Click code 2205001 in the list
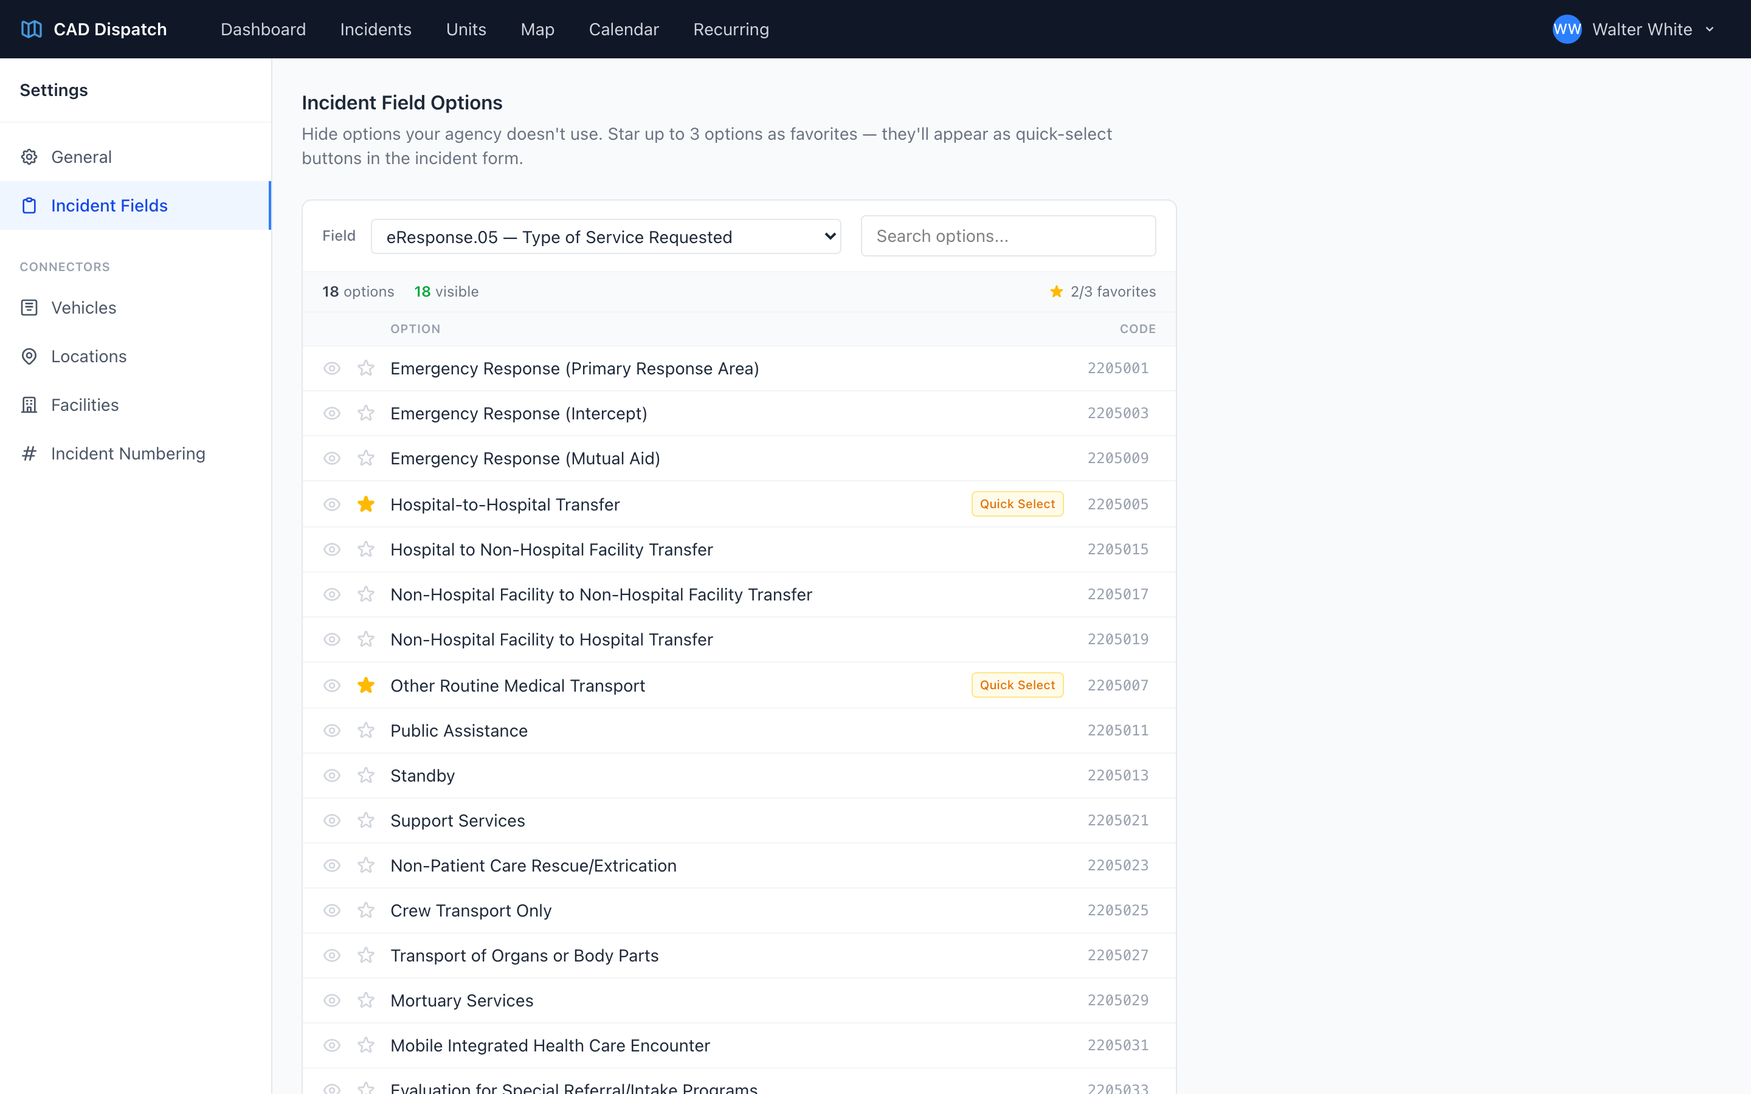1751x1094 pixels. click(x=1118, y=368)
